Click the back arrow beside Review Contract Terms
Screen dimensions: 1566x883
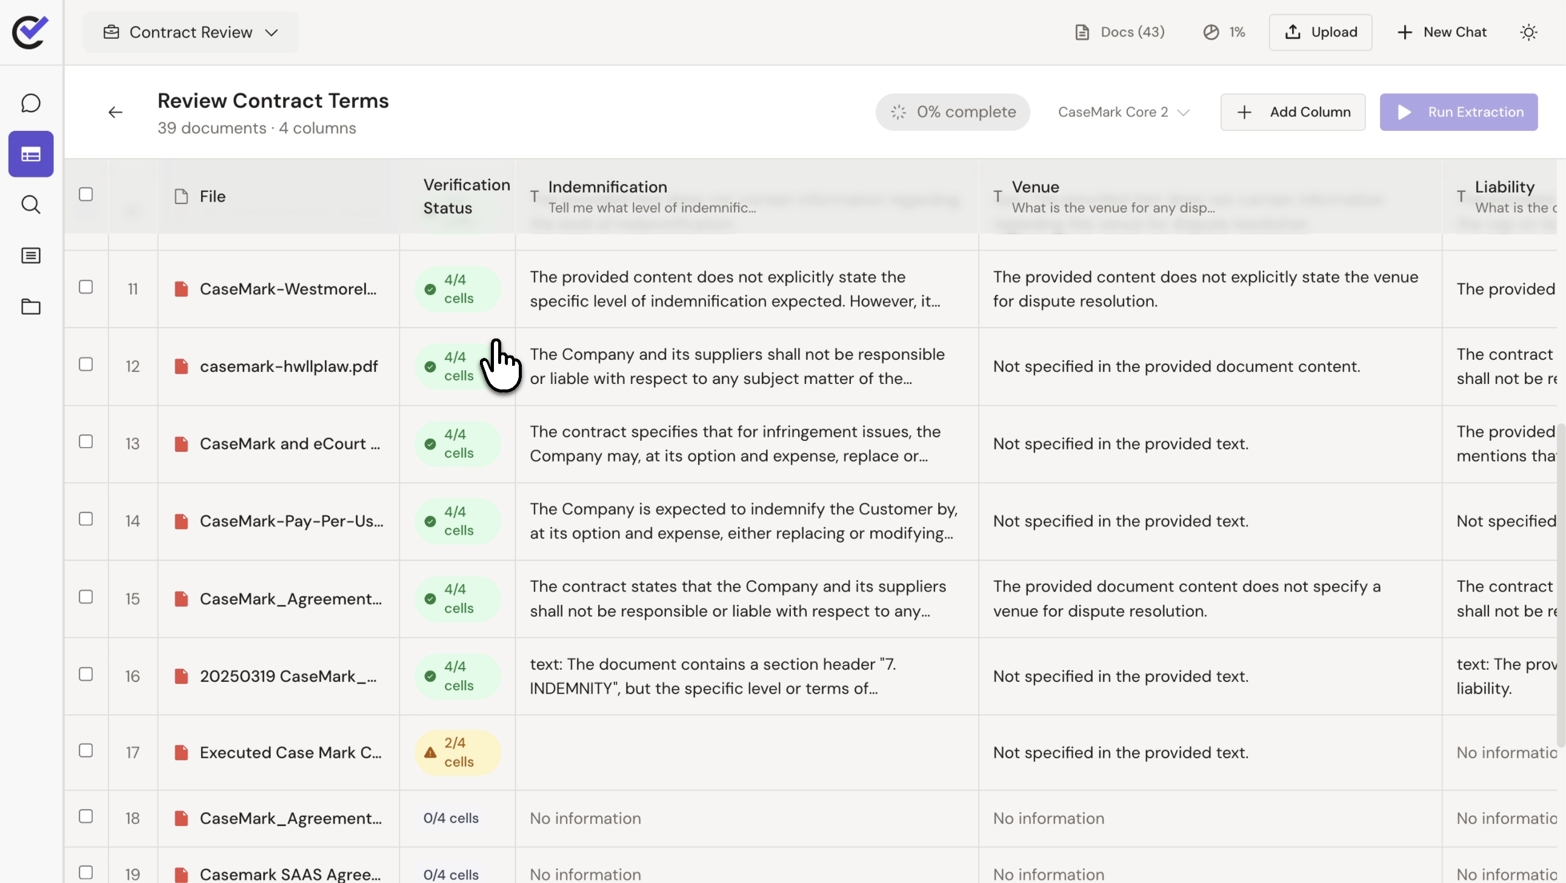coord(115,113)
